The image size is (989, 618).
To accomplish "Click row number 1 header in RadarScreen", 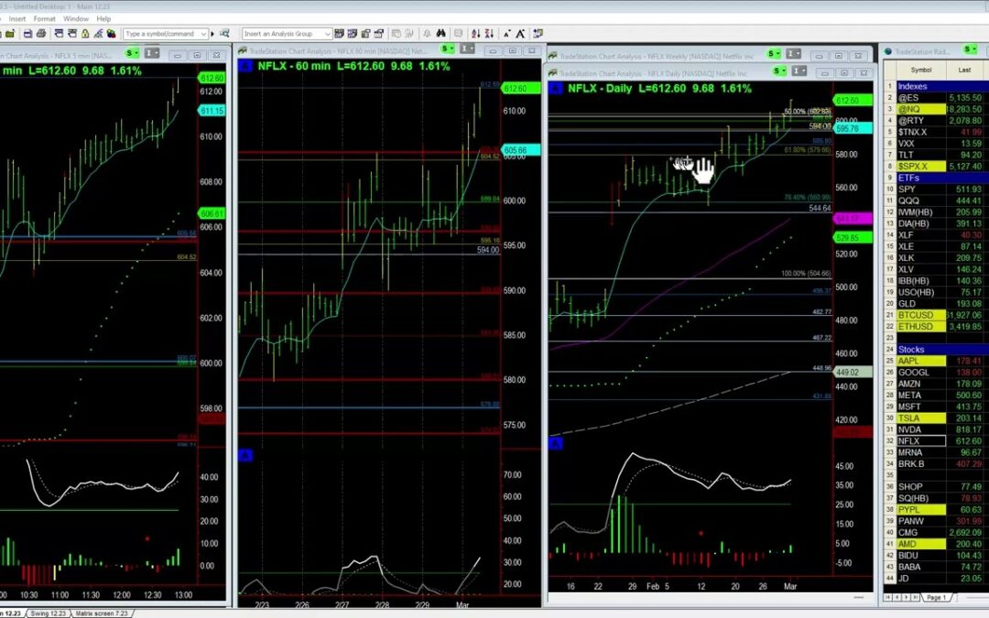I will point(890,86).
